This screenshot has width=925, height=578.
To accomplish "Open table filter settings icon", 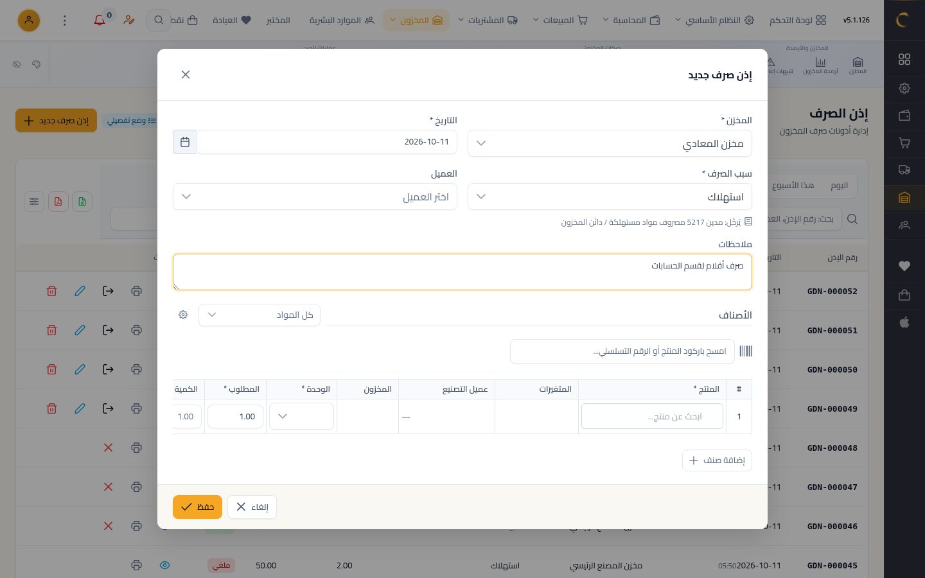I will coord(34,202).
